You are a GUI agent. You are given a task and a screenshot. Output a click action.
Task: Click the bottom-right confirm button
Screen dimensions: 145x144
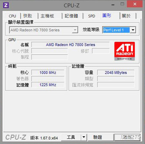click(128, 137)
